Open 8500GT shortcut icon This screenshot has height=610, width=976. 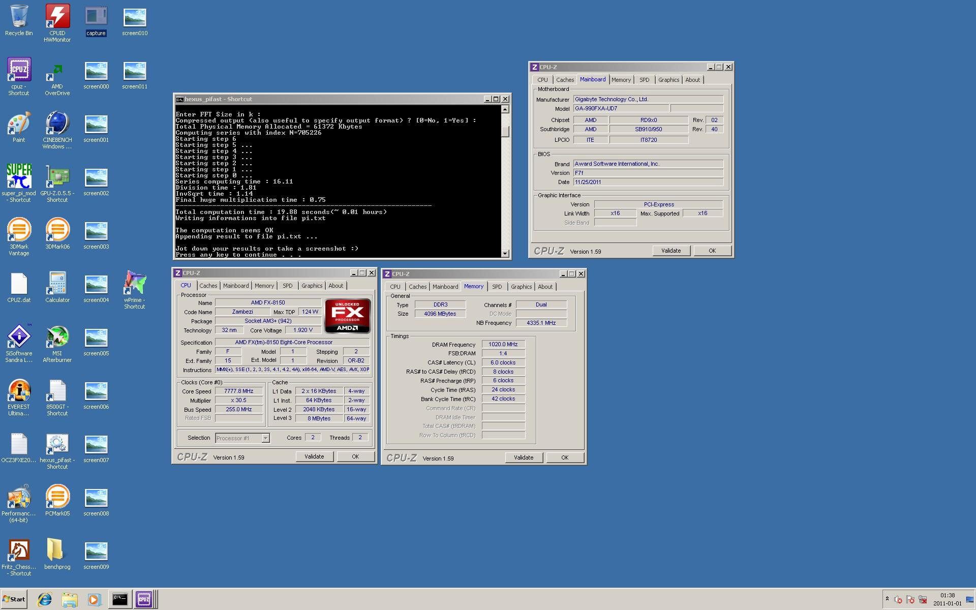57,396
